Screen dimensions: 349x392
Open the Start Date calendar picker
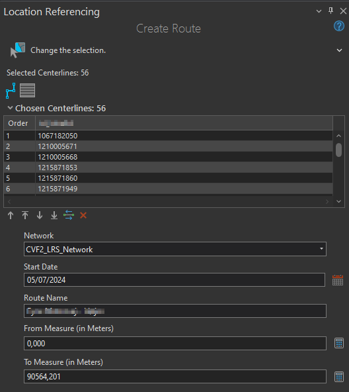click(338, 280)
